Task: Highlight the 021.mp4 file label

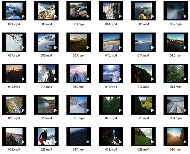Action: (79, 118)
